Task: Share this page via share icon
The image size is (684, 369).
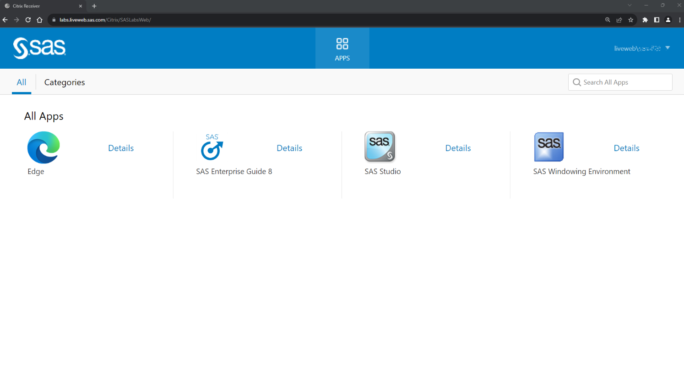Action: point(619,20)
